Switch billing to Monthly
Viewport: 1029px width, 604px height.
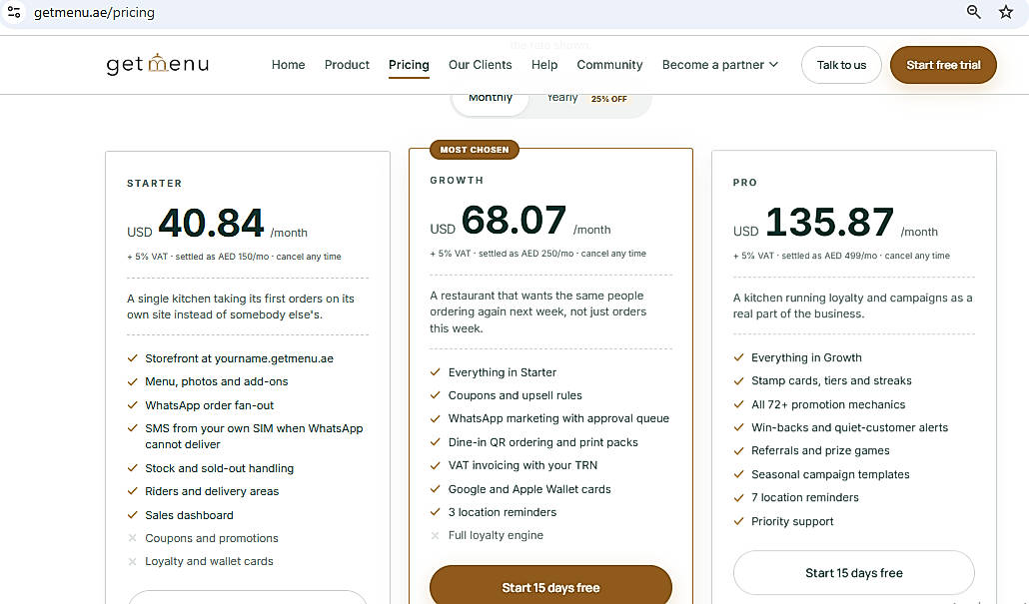[x=491, y=98]
